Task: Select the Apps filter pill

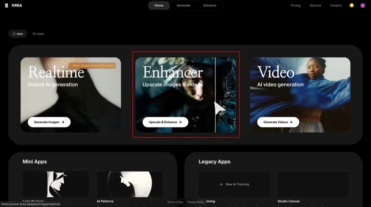Action: (x=18, y=34)
